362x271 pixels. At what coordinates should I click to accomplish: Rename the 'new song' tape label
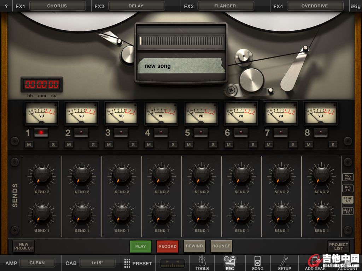(181, 66)
